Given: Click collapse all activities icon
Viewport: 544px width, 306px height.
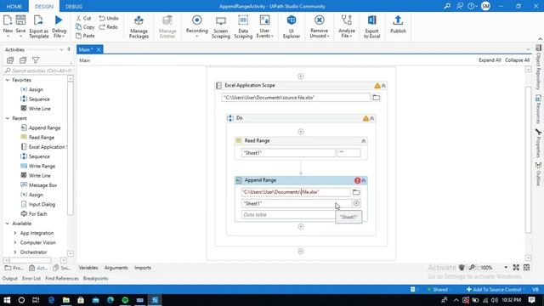Looking at the screenshot, I should click(x=23, y=60).
